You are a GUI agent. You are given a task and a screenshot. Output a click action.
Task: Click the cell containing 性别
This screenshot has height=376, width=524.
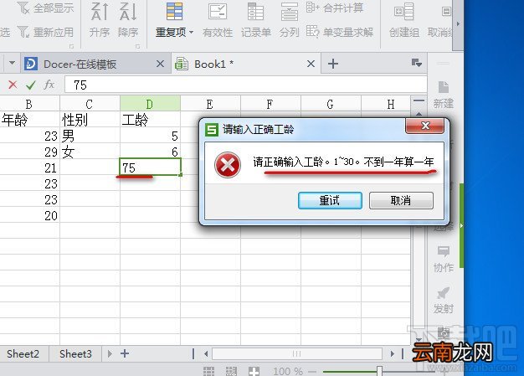point(90,119)
